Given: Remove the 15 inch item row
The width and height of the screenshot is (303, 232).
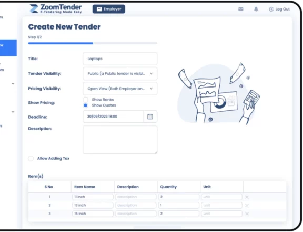Looking at the screenshot, I should click(x=247, y=214).
